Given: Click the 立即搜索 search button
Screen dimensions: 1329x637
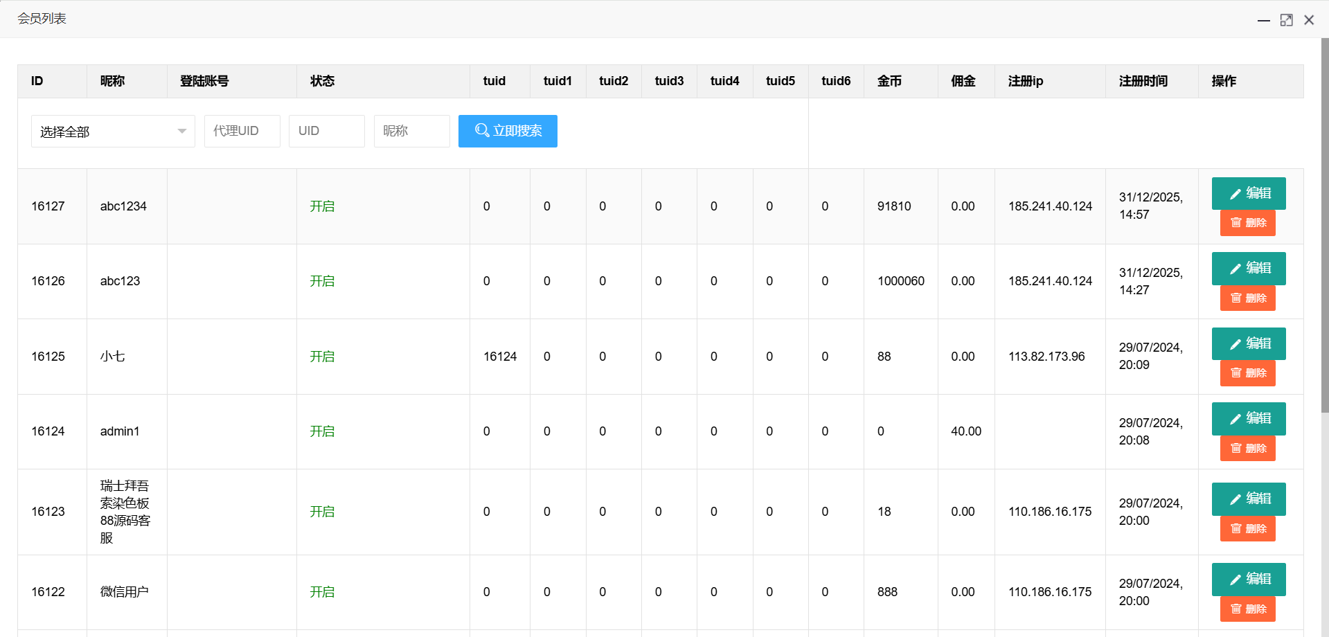Looking at the screenshot, I should 508,131.
